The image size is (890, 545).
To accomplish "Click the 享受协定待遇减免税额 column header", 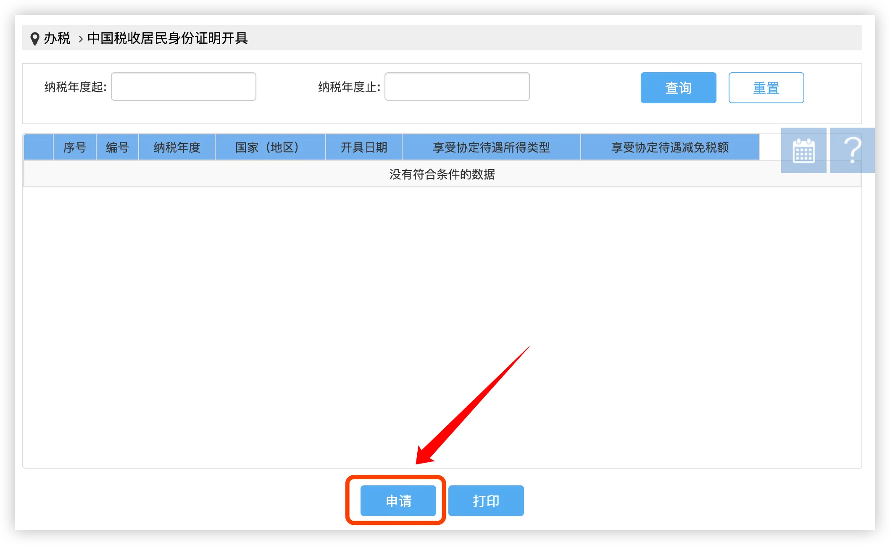I will coord(670,147).
